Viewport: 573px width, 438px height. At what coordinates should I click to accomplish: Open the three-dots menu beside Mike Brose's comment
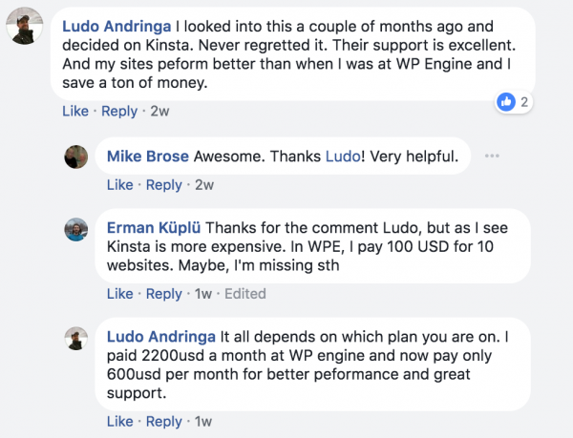[492, 156]
